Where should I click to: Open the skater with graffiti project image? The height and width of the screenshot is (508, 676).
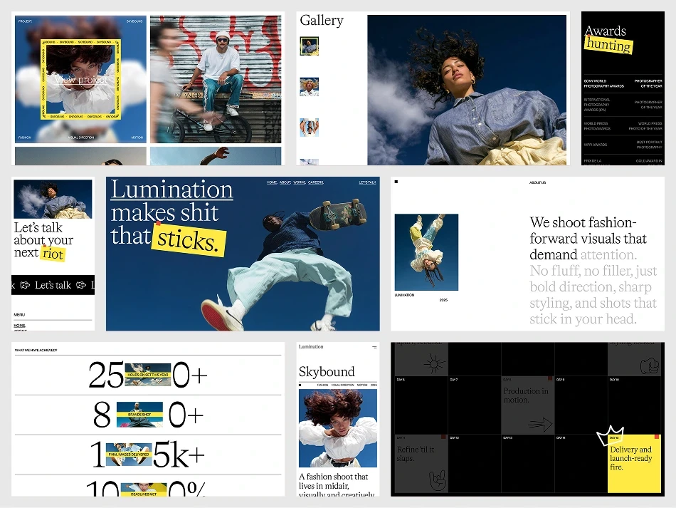[216, 79]
